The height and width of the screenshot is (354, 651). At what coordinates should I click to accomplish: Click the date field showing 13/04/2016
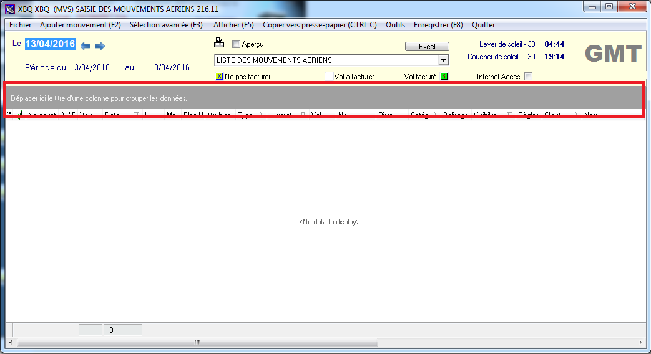(50, 44)
